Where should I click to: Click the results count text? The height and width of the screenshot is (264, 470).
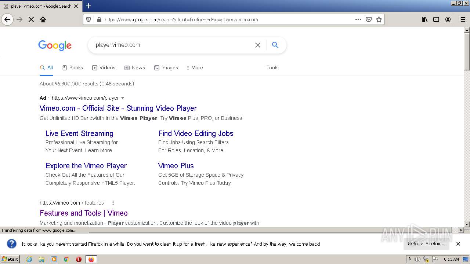pos(87,84)
